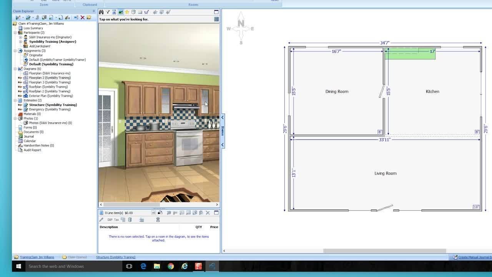Toggle Tax in line items toolbar

(x=116, y=220)
